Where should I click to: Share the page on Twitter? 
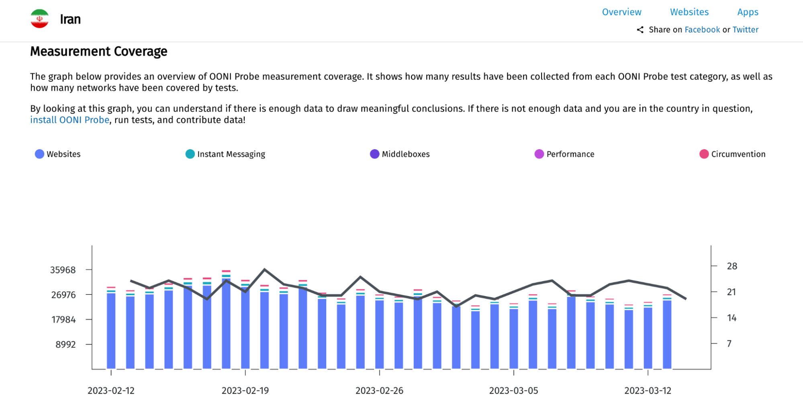coord(745,30)
